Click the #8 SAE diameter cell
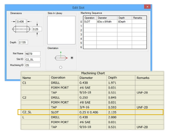This screenshot has height=135, width=169. (x=92, y=102)
